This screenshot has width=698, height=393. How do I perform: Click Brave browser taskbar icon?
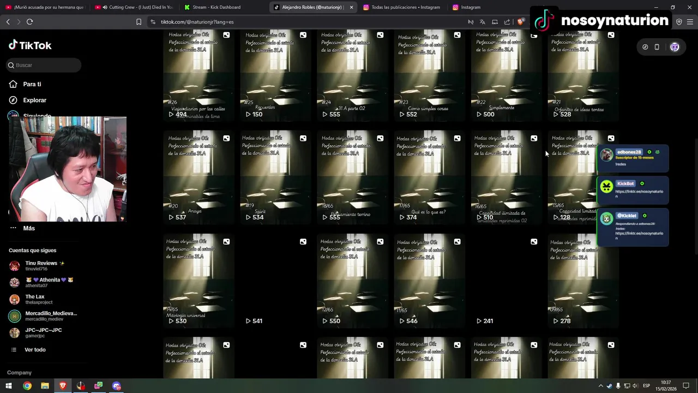pos(63,386)
